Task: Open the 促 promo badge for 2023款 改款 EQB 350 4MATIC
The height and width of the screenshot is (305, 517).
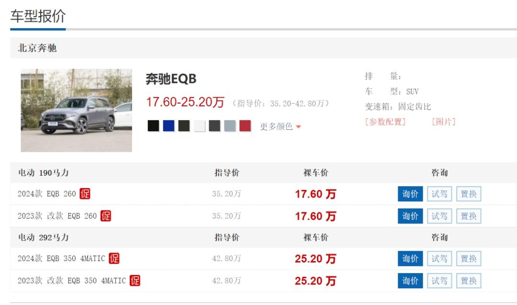Action: (135, 280)
